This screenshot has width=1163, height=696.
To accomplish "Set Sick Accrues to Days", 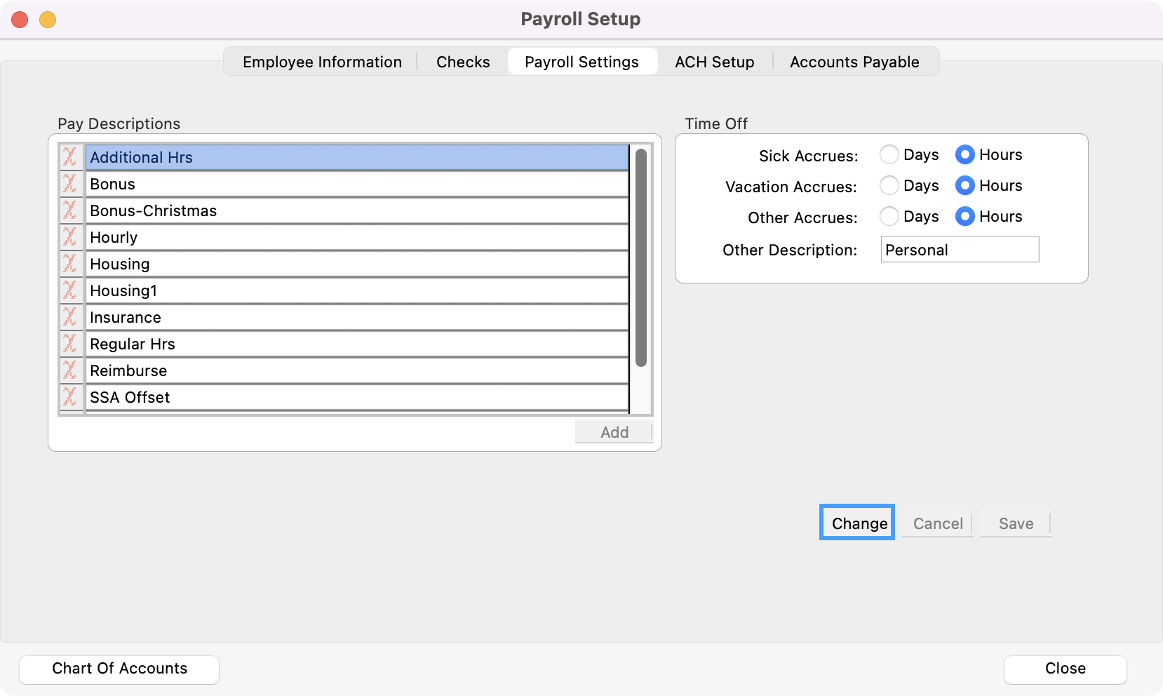I will 889,154.
